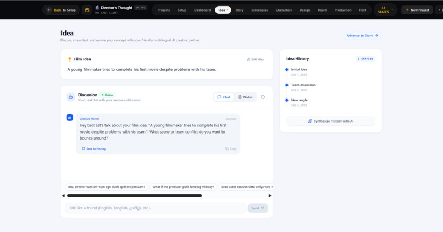This screenshot has width=443, height=232.
Task: Click Synthesize History with AI
Action: (x=330, y=121)
